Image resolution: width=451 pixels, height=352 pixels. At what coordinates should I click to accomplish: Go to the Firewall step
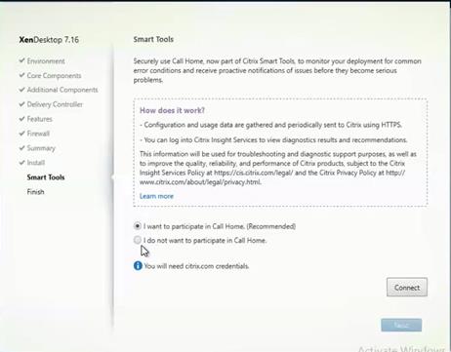pos(38,134)
